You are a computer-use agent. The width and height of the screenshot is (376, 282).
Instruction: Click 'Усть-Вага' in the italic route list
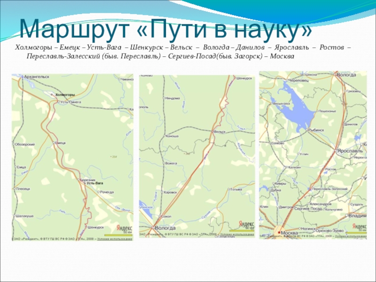(104, 47)
